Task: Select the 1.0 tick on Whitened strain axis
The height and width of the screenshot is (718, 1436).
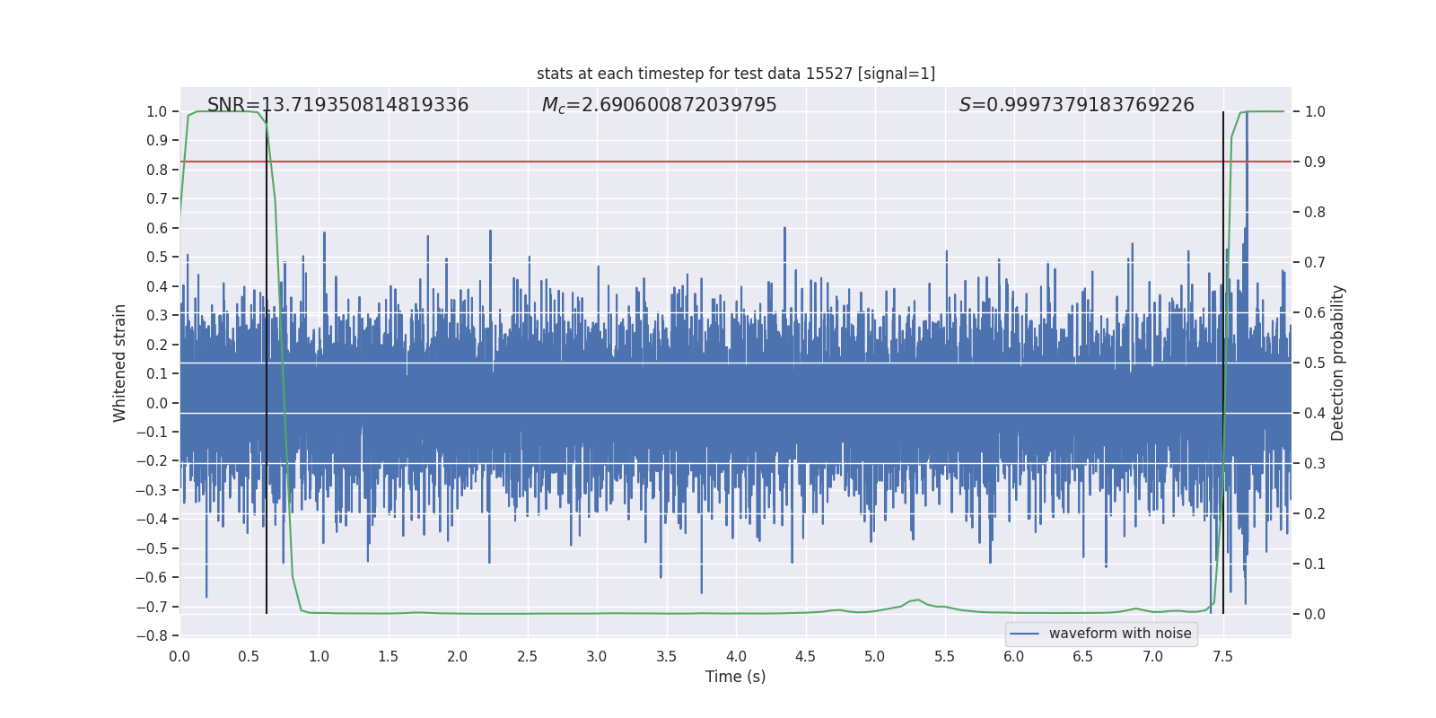Action: 156,111
